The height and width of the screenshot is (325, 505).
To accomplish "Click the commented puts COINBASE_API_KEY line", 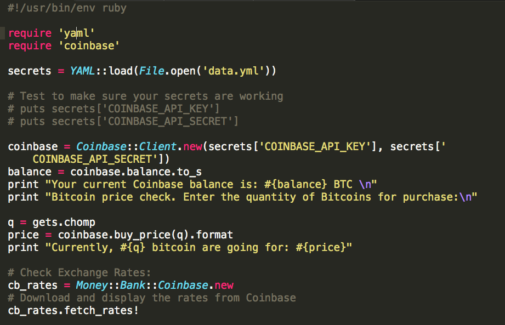I will 114,109.
